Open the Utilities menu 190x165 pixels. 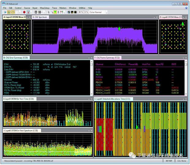[x=82, y=7]
